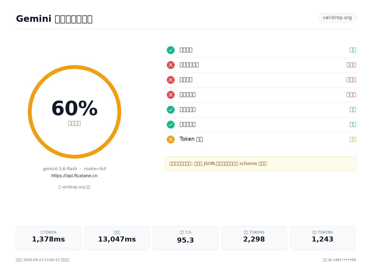
Task: Click the gemini-3.6-flash mode=full label
Action: pos(74,169)
